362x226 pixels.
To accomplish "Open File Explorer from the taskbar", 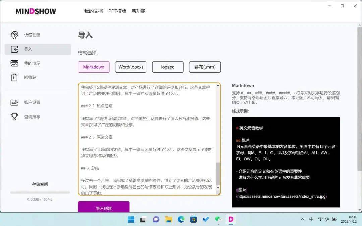I will click(x=169, y=219).
